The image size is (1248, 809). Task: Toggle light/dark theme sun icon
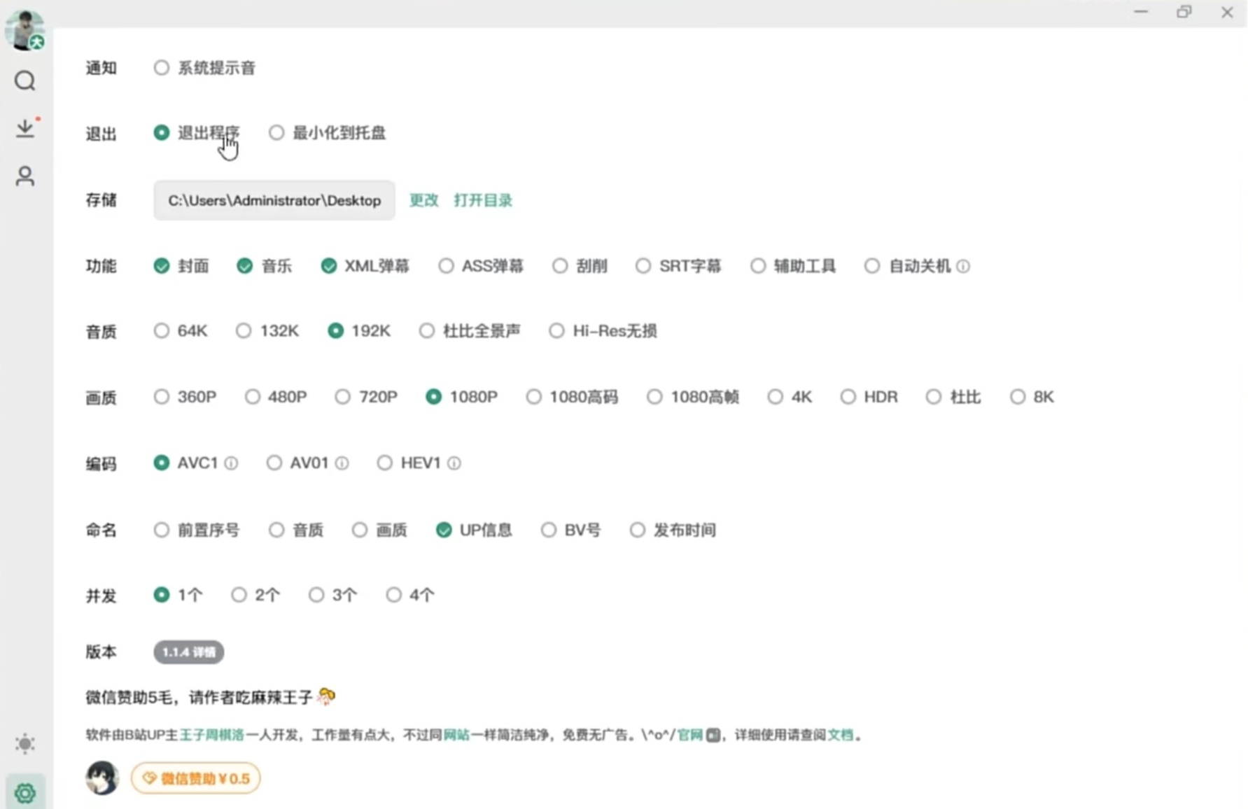coord(25,743)
